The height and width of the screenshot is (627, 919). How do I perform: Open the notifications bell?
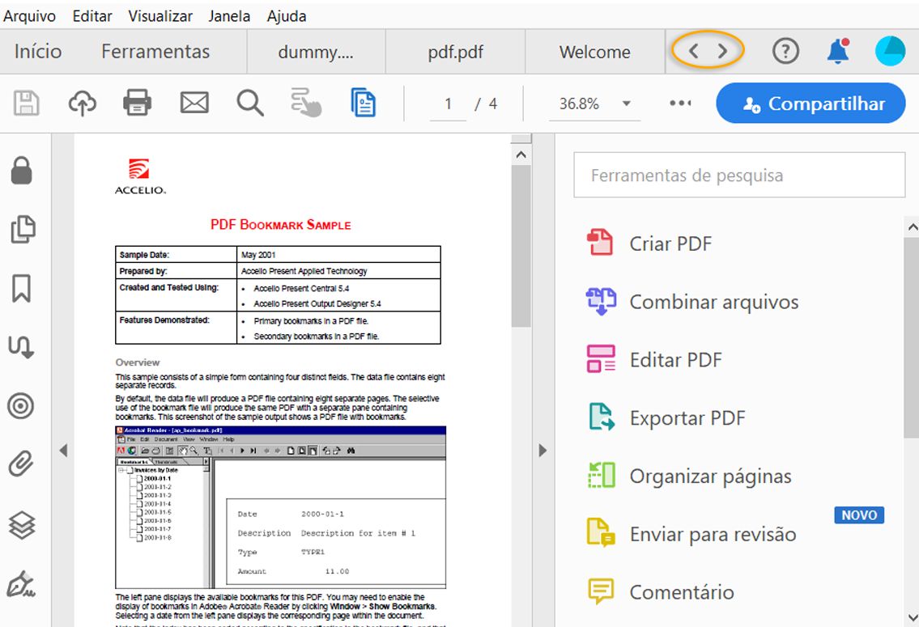click(836, 50)
